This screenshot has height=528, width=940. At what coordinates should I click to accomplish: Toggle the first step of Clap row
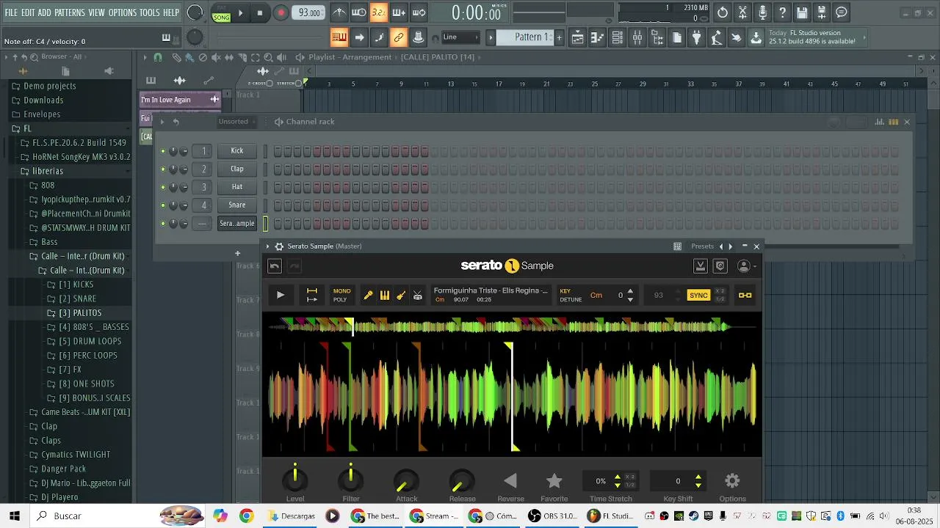[x=278, y=169]
